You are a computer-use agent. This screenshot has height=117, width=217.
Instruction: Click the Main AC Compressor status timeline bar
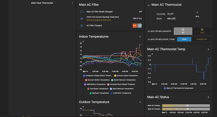coord(186,109)
